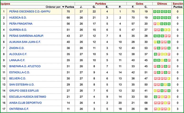Screen dimensions: 184x113
Task: Click the first result badge for Ontiñena-C.F.
Action: pos(155,109)
